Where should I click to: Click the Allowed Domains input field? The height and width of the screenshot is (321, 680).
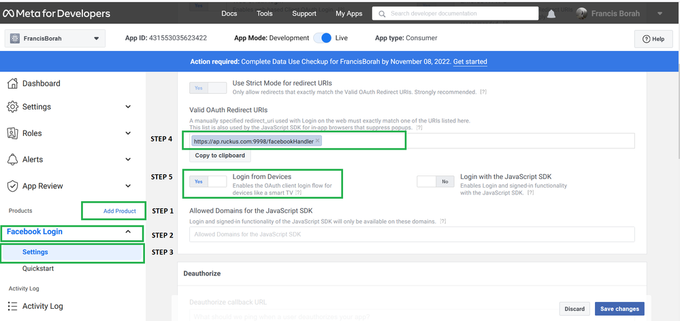(412, 235)
